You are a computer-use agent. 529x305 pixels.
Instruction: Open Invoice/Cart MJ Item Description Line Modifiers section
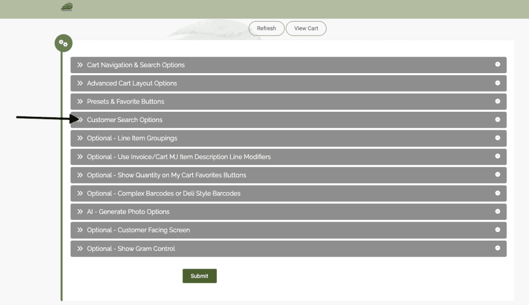click(x=178, y=157)
